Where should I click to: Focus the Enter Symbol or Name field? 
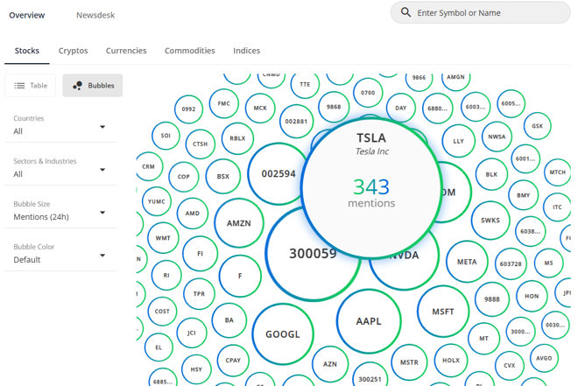pos(480,12)
